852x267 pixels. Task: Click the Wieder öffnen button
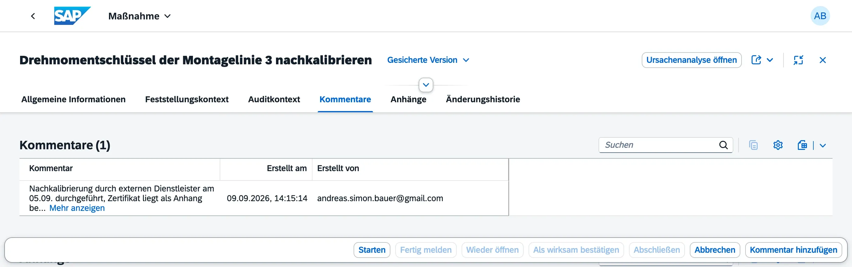tap(492, 250)
